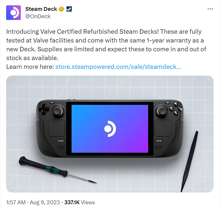The image size is (220, 208).
Task: Click the STEAM button on the console
Action: [61, 141]
